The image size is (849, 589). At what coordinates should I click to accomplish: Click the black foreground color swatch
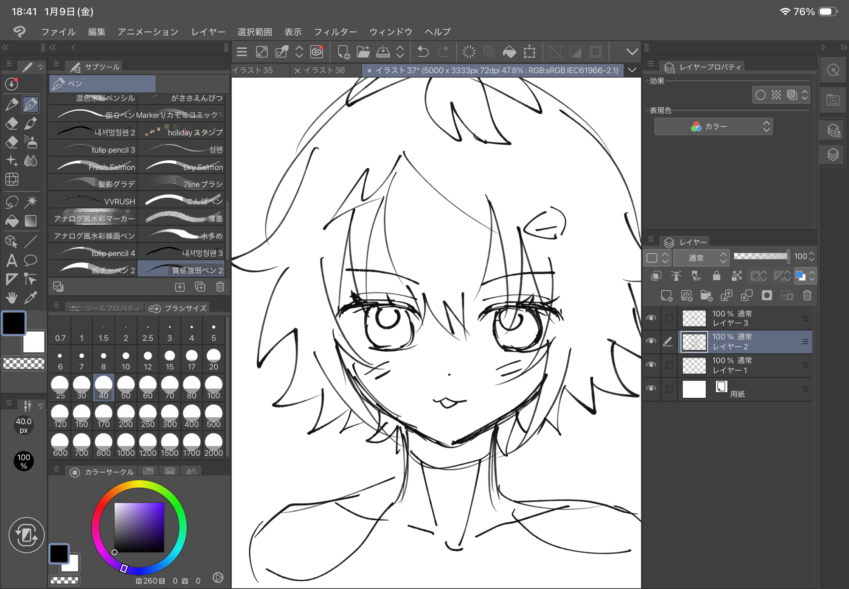[x=14, y=324]
